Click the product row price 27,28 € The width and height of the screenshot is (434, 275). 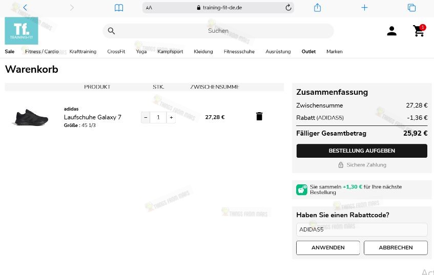215,117
